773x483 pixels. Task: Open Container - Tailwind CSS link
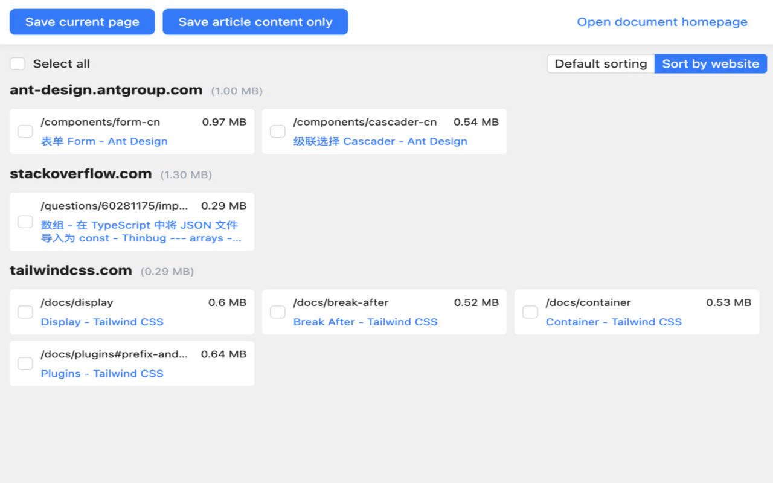pyautogui.click(x=614, y=322)
